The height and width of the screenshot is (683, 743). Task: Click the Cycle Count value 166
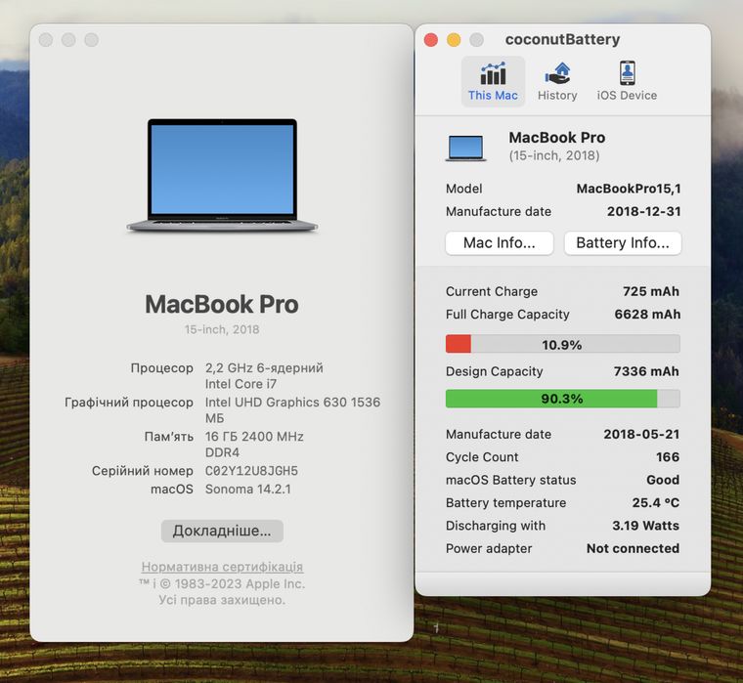(x=668, y=456)
